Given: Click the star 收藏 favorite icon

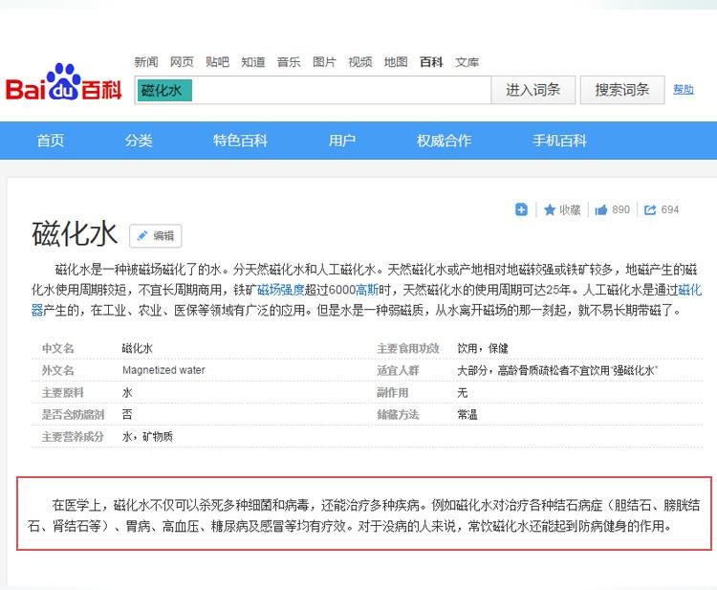Looking at the screenshot, I should tap(550, 210).
